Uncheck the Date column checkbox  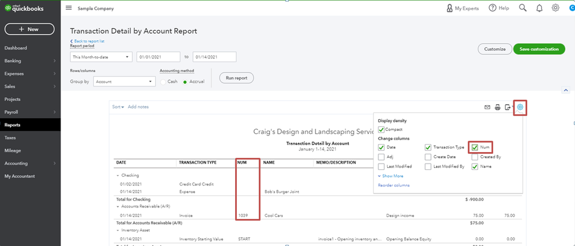(381, 147)
